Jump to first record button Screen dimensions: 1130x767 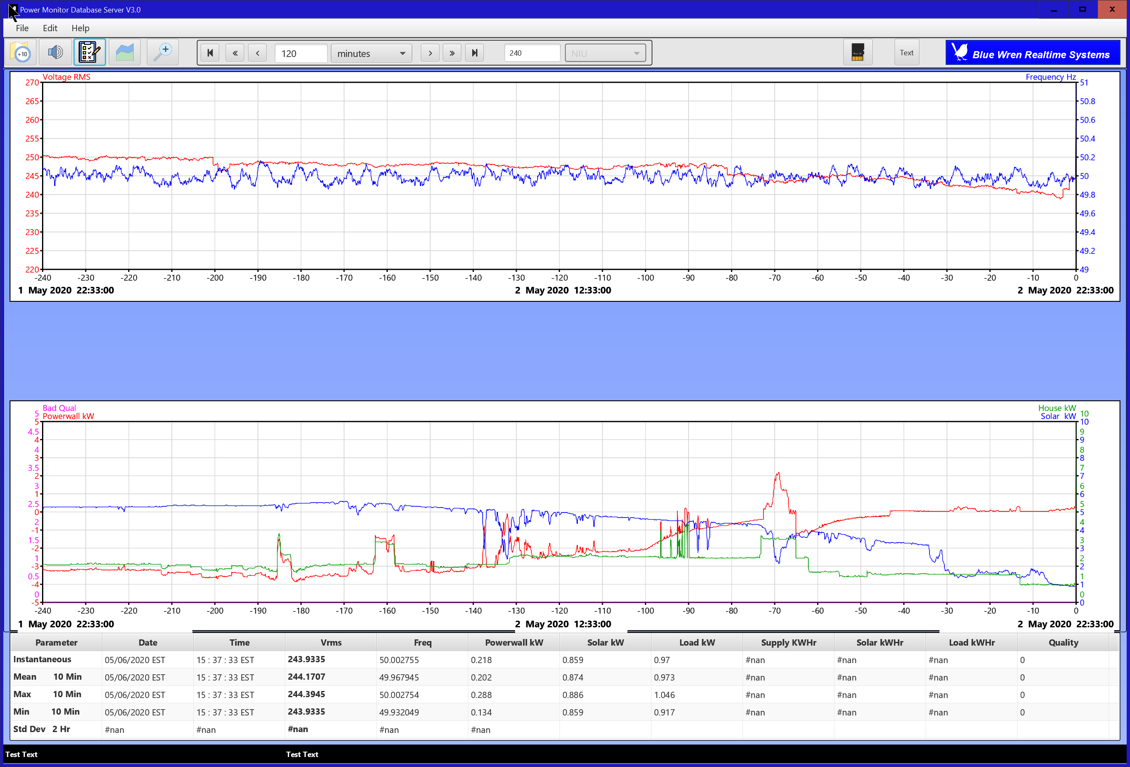tap(210, 53)
